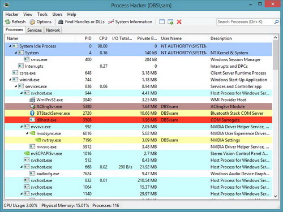Sort by Description column header
Screen dimensions: 283x212
(240, 38)
